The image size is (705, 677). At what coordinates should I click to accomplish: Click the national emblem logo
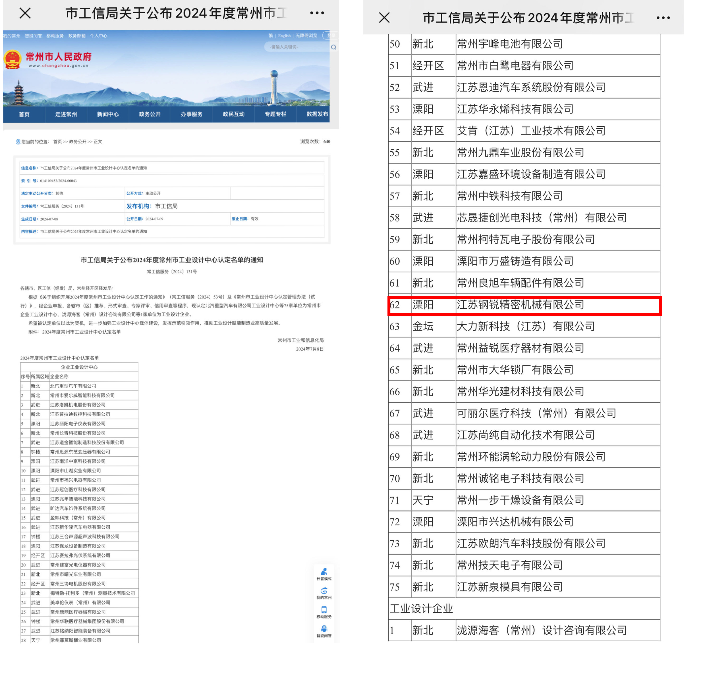[x=13, y=60]
